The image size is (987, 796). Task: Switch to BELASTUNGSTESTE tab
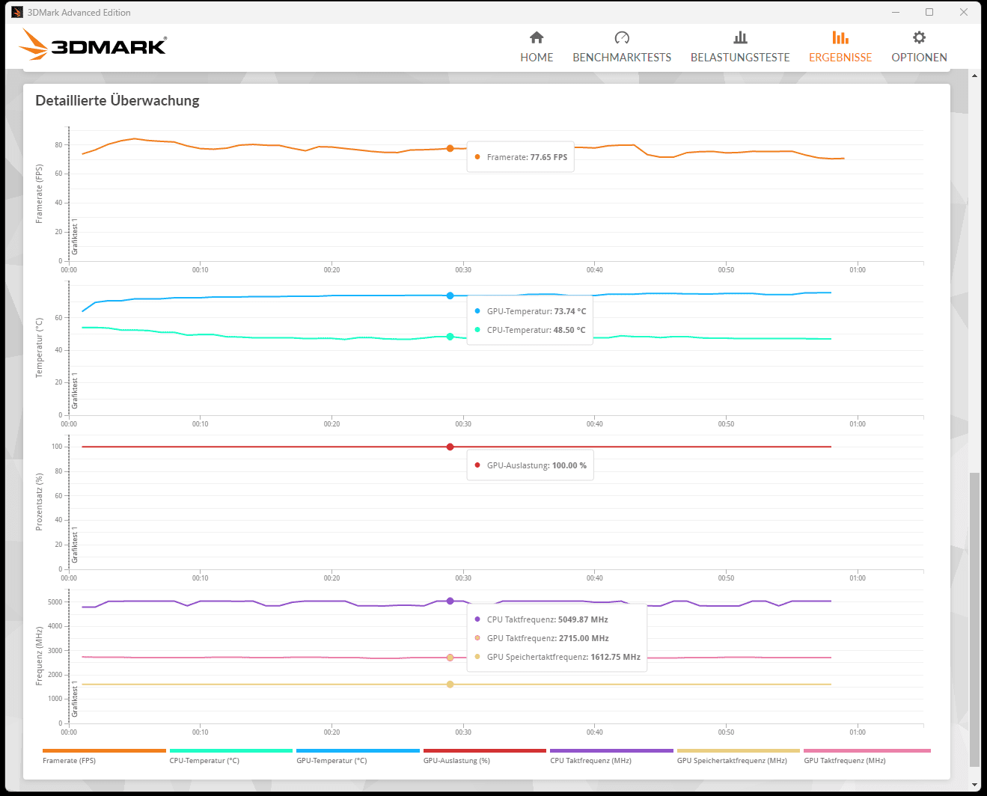[740, 48]
